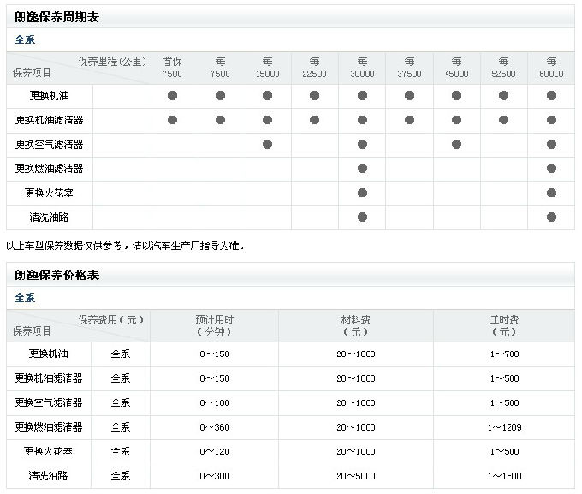Click the 更换机油滤清器 dot under 首保 column
The height and width of the screenshot is (494, 582).
[173, 120]
